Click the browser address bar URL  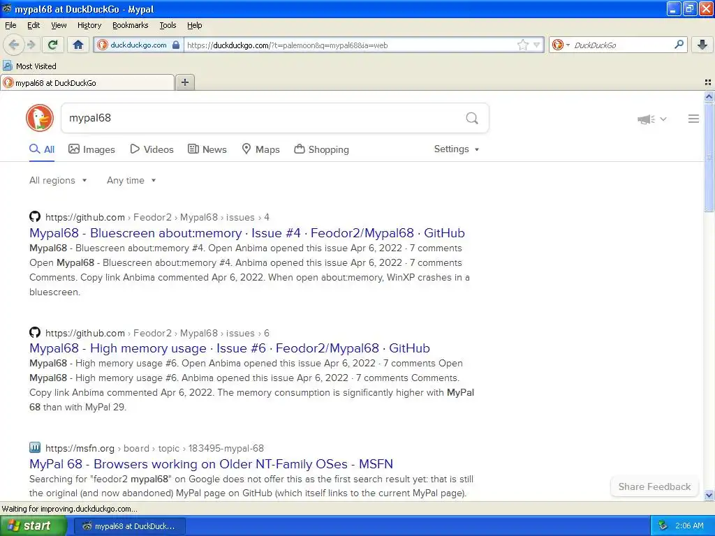(351, 45)
